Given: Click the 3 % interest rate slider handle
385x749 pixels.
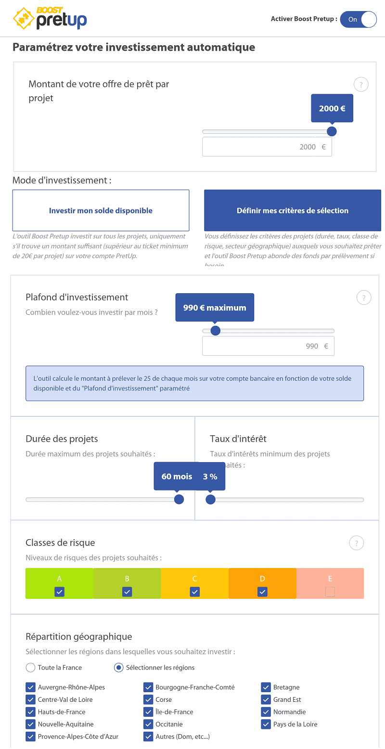Looking at the screenshot, I should tap(210, 499).
